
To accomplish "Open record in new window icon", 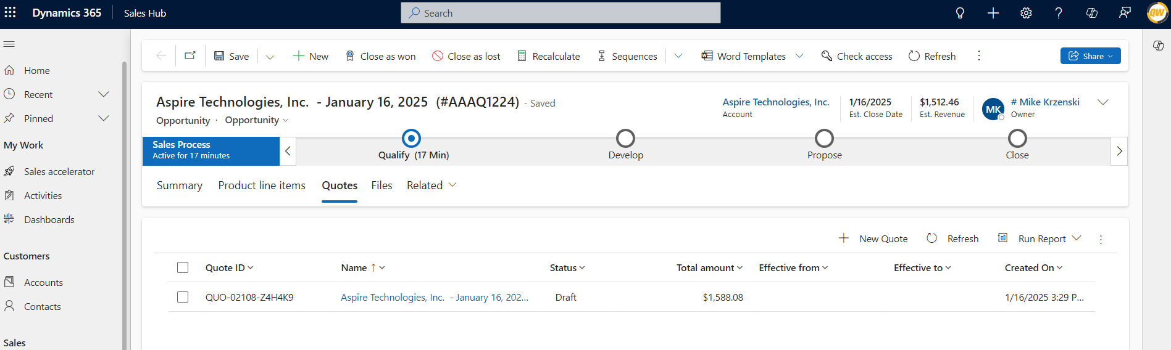I will pyautogui.click(x=190, y=56).
